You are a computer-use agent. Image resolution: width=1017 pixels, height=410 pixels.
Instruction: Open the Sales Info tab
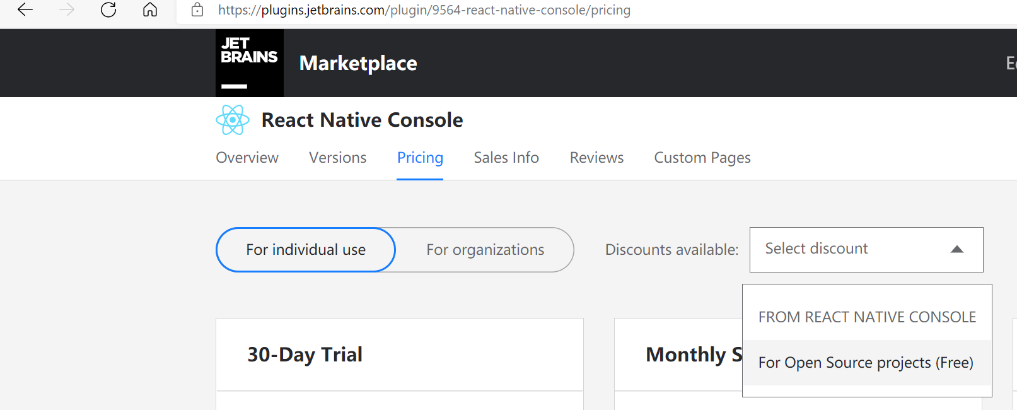[506, 158]
